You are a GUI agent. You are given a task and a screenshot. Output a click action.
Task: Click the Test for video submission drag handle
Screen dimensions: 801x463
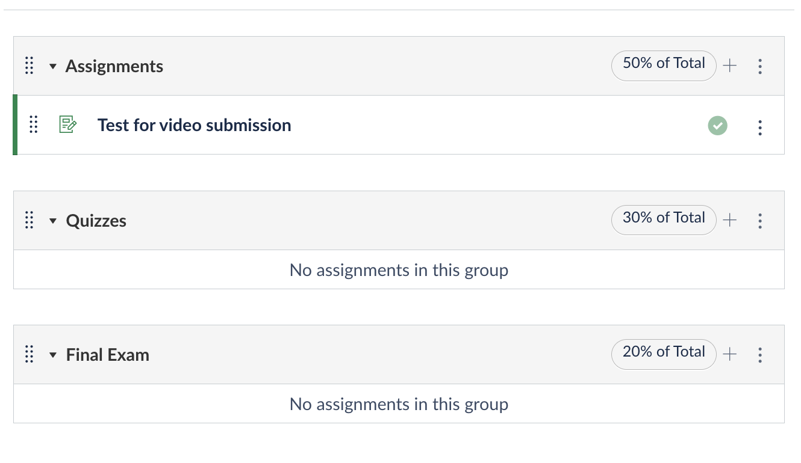coord(34,125)
